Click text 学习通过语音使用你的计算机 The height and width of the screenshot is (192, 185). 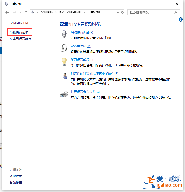click(x=91, y=65)
